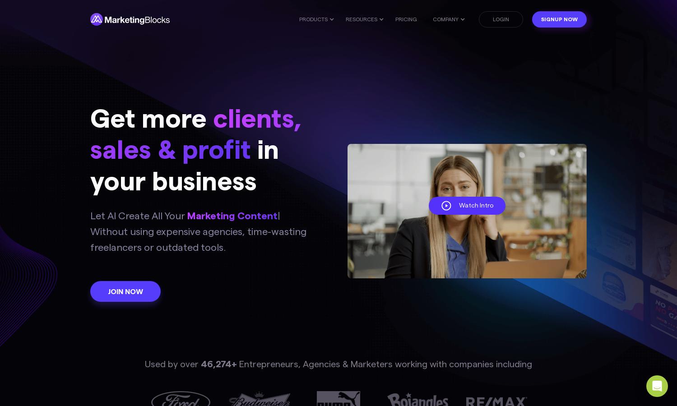Click the Bojangles logo
677x406 pixels.
(417, 399)
